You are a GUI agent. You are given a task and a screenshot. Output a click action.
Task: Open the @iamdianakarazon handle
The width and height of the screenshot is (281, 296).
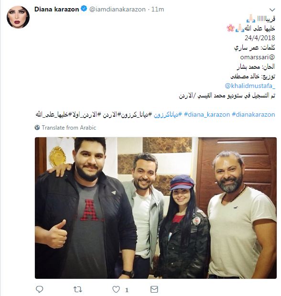117,9
